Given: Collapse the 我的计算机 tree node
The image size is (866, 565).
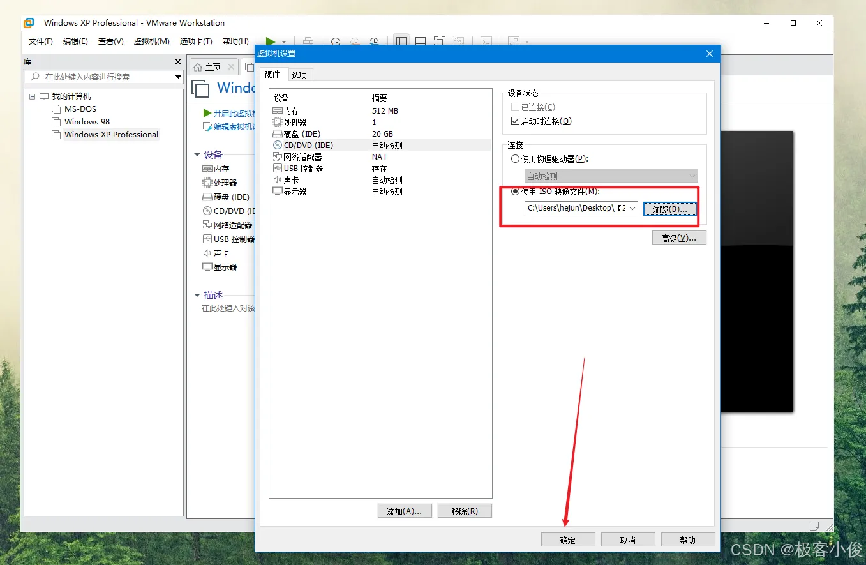Looking at the screenshot, I should coord(32,96).
